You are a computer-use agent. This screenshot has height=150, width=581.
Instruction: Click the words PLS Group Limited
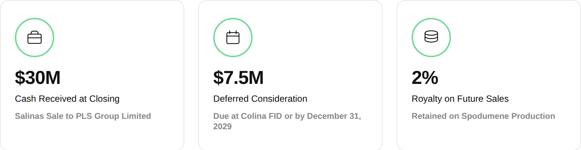pos(113,116)
